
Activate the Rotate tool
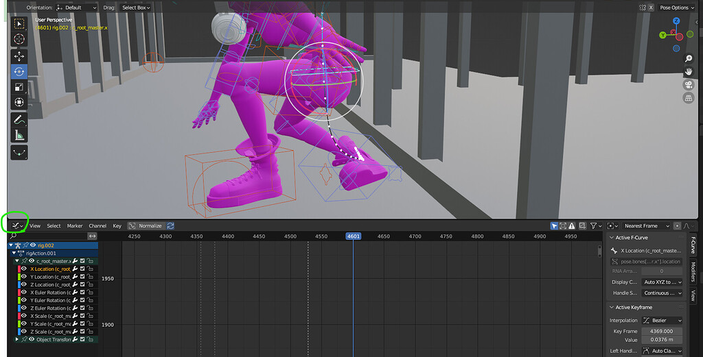pyautogui.click(x=19, y=71)
